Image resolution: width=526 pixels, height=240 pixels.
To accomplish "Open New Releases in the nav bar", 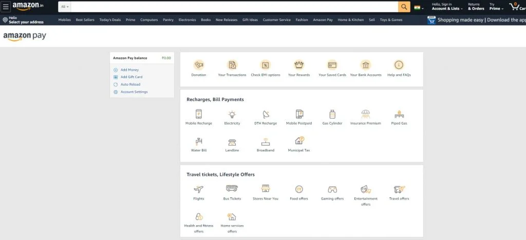I will coord(227,20).
